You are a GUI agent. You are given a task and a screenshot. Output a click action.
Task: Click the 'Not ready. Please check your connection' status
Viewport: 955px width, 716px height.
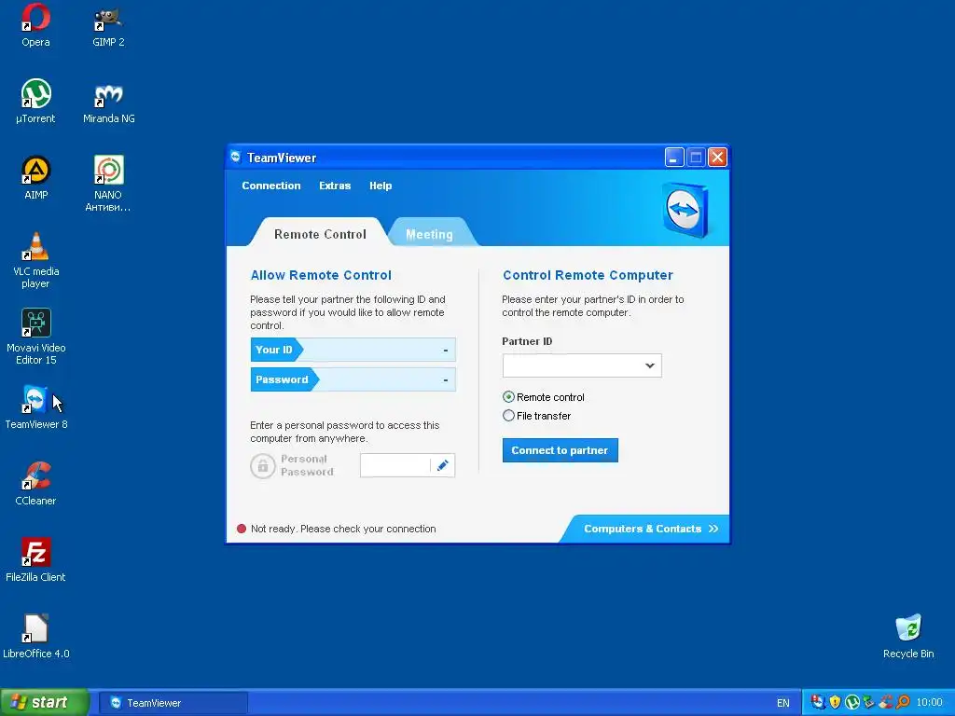[343, 529]
